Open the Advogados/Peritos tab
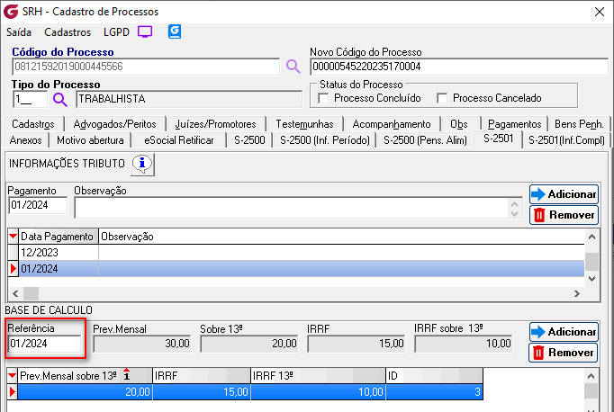This screenshot has width=614, height=412. click(x=115, y=124)
